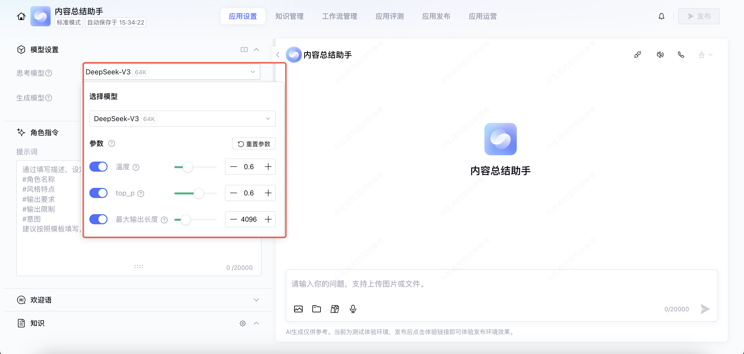Click the speaker mute icon in chat header
This screenshot has width=744, height=354.
coord(660,55)
